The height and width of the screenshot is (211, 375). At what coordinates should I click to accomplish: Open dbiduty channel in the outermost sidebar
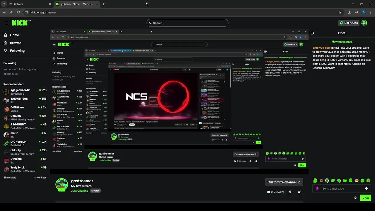coord(25,152)
